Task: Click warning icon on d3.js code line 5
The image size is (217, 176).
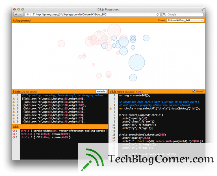Action: point(110,109)
